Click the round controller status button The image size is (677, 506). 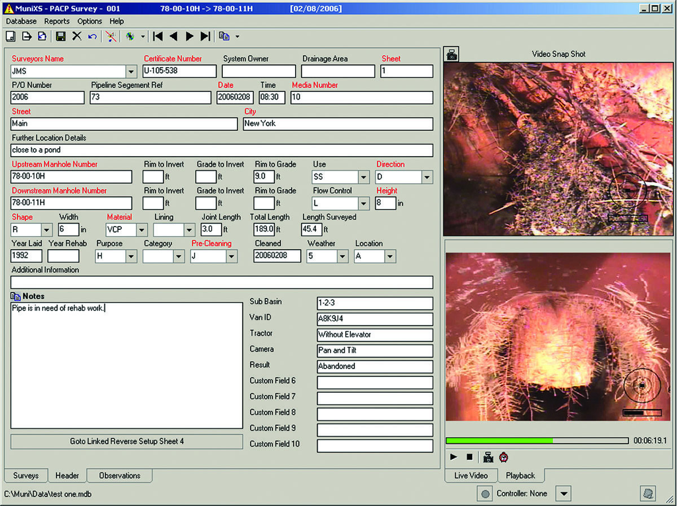pyautogui.click(x=484, y=494)
